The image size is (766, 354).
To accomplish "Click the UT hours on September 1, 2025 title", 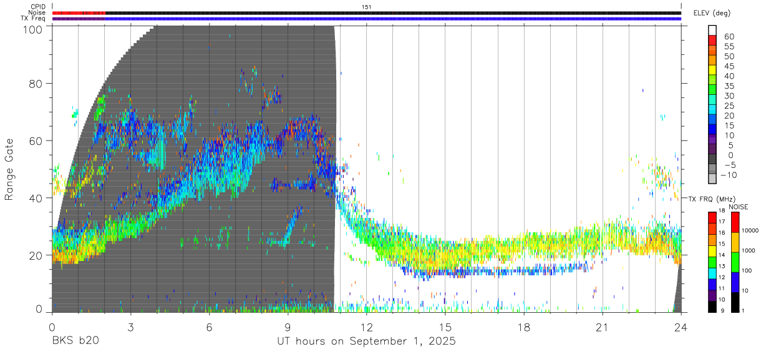I will [366, 342].
